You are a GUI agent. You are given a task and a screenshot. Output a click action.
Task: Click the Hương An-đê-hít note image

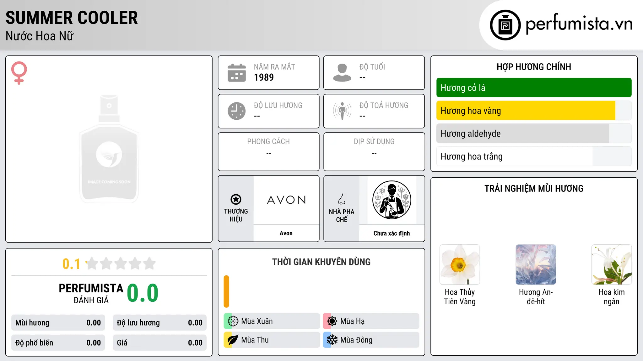[x=536, y=264]
